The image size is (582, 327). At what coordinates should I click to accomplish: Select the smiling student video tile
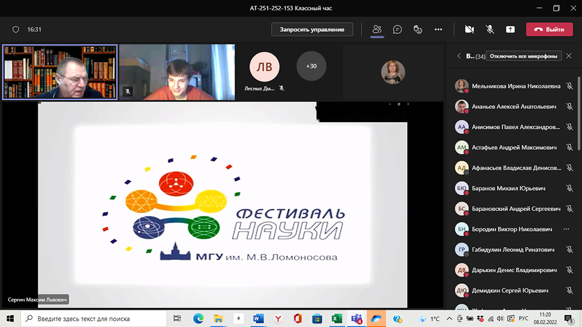point(177,72)
